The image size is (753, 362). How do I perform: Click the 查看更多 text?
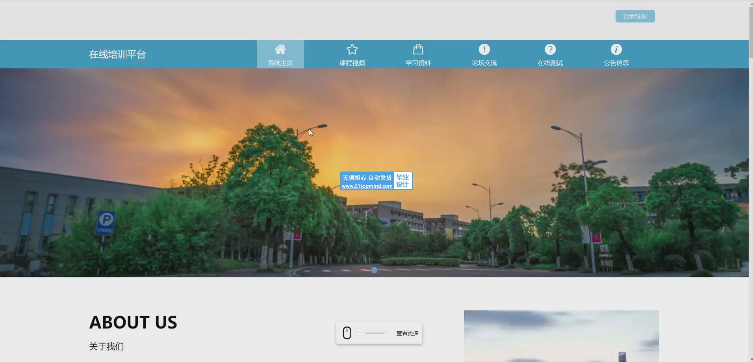click(407, 333)
